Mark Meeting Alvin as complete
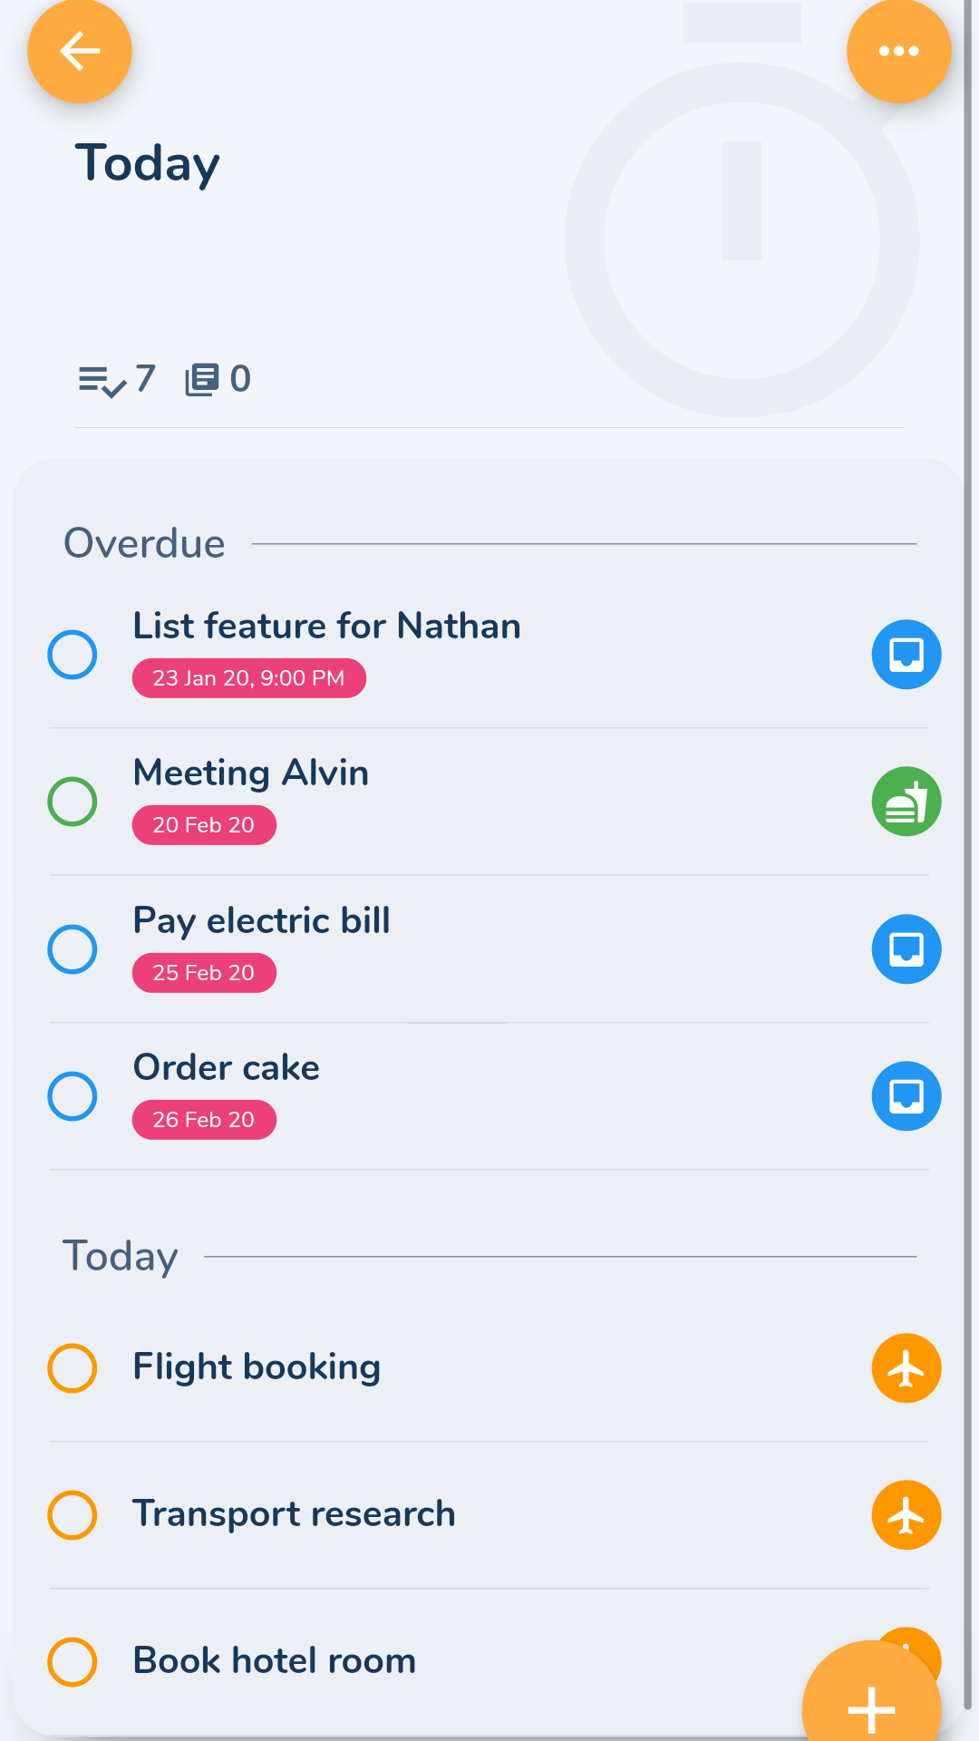The height and width of the screenshot is (1741, 979). [73, 802]
